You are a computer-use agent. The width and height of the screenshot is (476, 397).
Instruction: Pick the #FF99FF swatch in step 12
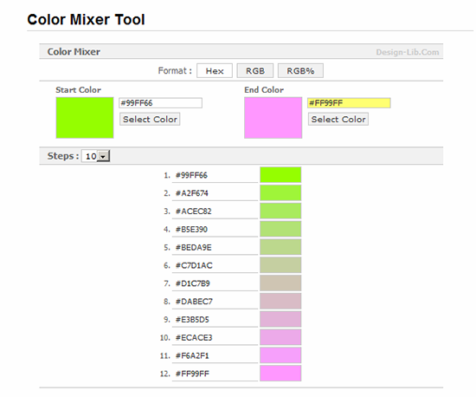[280, 374]
